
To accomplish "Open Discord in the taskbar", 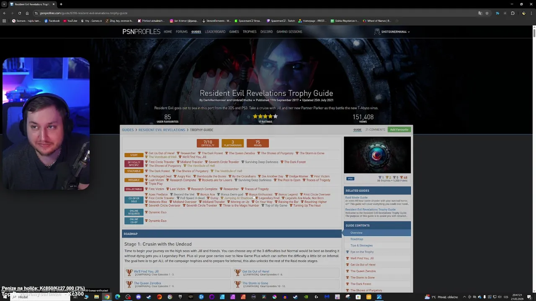I will 138,297.
